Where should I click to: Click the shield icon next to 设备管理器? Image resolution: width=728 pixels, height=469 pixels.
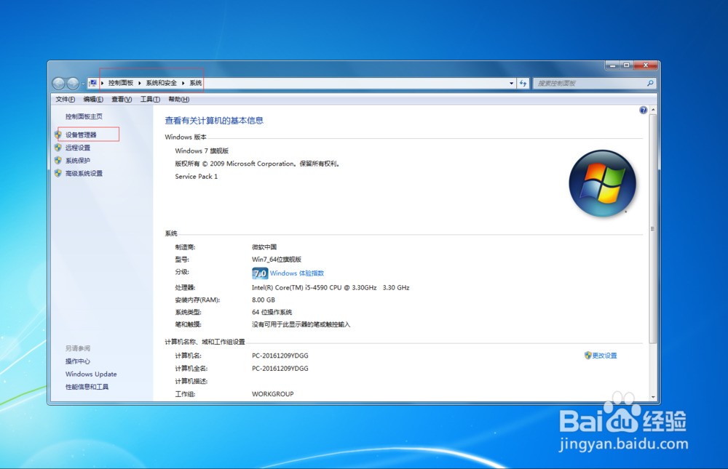[x=58, y=135]
